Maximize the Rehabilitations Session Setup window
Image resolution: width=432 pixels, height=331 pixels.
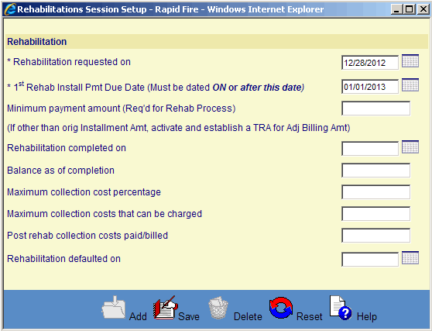point(410,9)
